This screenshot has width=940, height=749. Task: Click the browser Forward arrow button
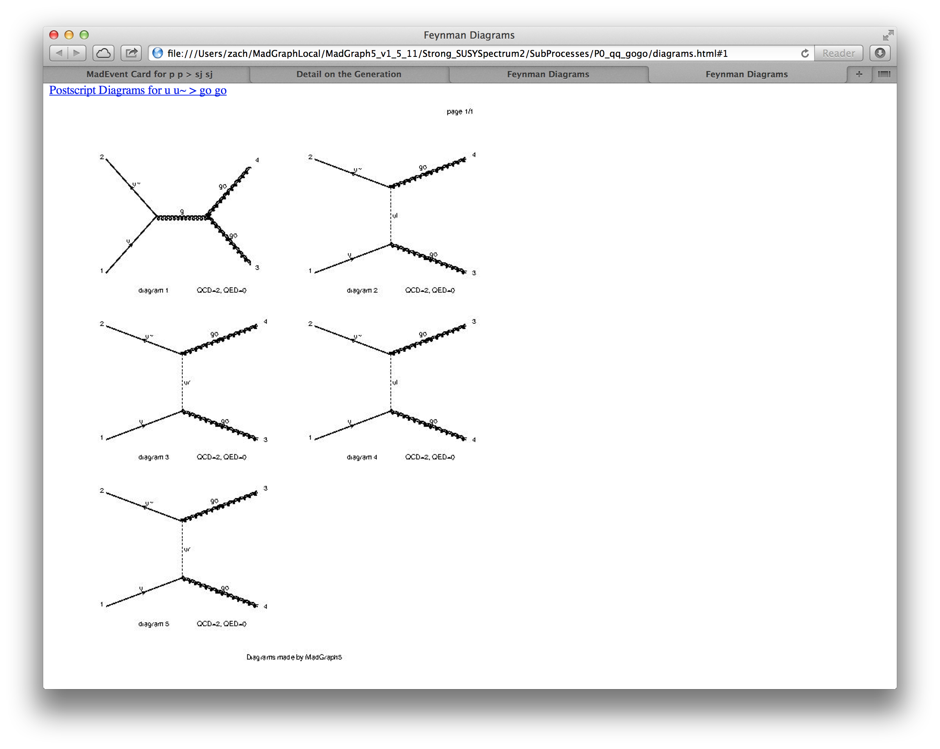pyautogui.click(x=77, y=53)
